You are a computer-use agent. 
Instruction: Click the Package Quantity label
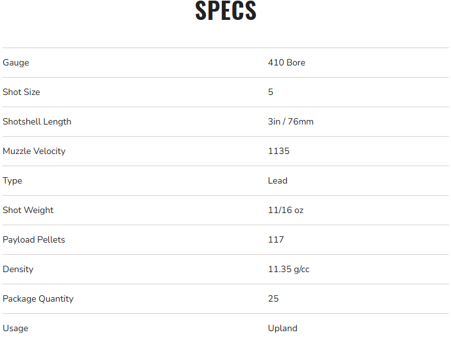[38, 299]
